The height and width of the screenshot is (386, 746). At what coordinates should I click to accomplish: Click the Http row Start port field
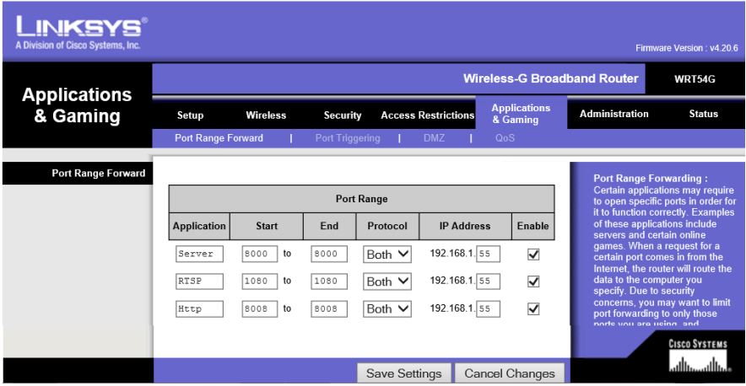(x=260, y=308)
